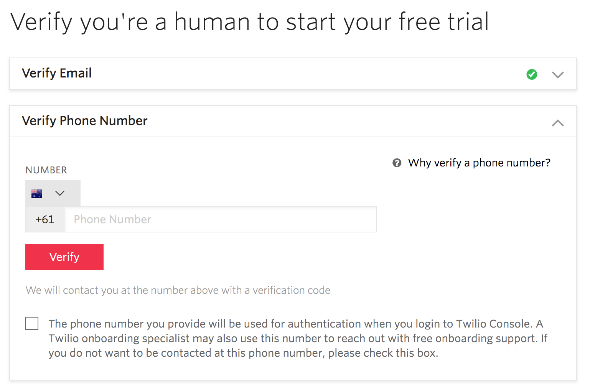This screenshot has width=590, height=392.
Task: Open the 'Why verify a phone number?' link
Action: pos(479,163)
